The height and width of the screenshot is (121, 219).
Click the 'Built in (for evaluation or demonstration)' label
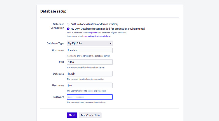pyautogui.click(x=94, y=24)
